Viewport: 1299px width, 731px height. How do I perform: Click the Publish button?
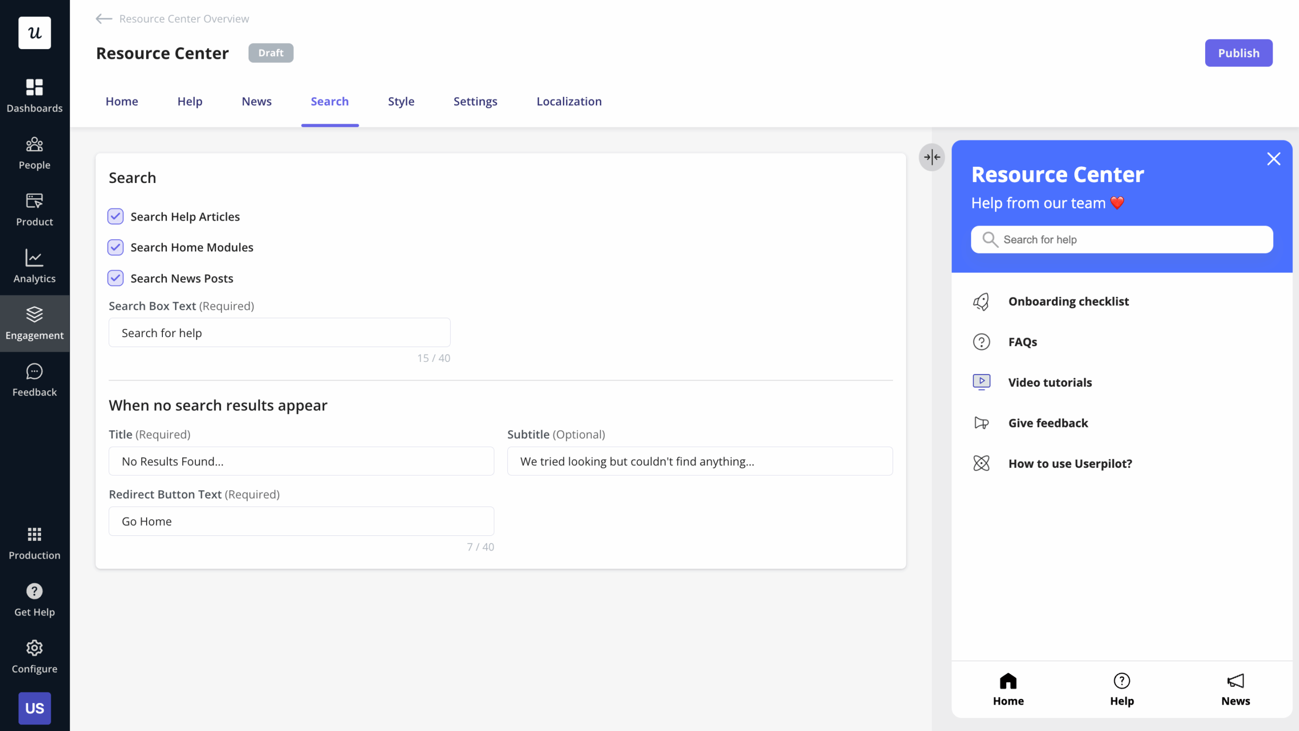click(x=1239, y=53)
